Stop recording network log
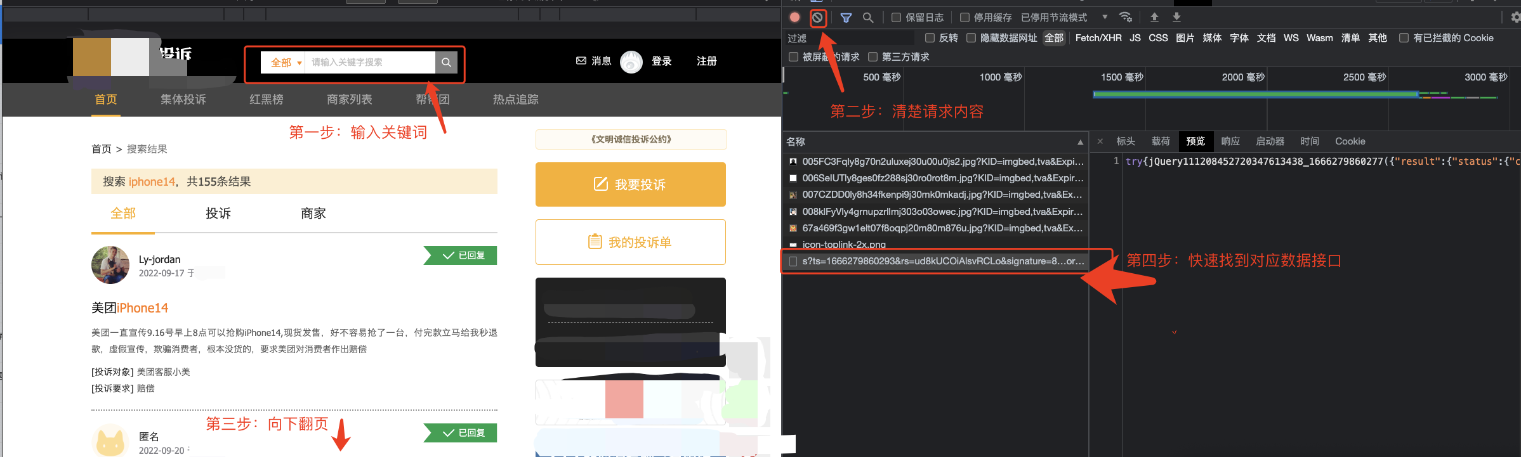 794,17
